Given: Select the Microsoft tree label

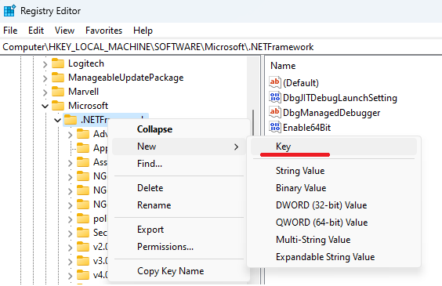Looking at the screenshot, I should pos(89,106).
